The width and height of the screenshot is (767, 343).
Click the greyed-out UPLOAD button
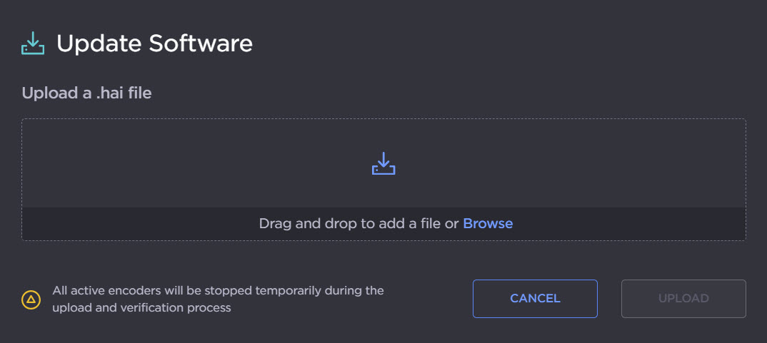683,298
